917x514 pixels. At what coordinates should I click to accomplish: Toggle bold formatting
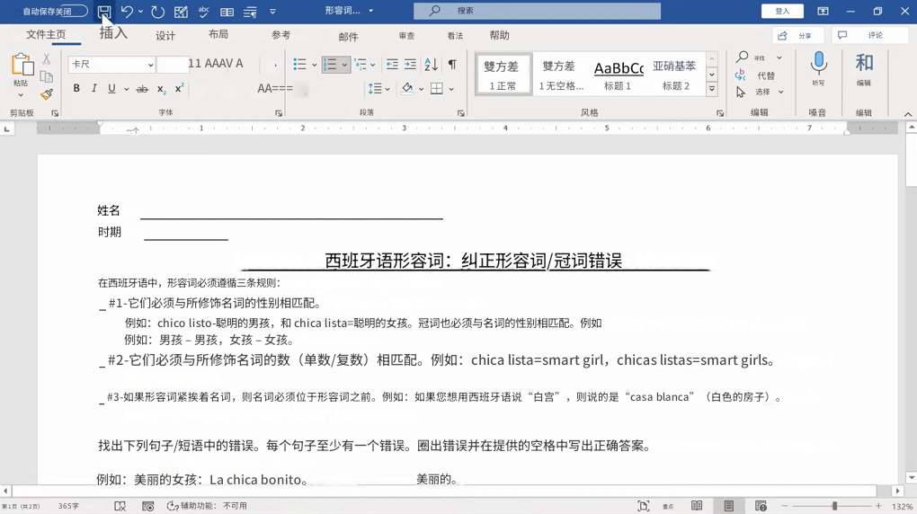point(76,88)
